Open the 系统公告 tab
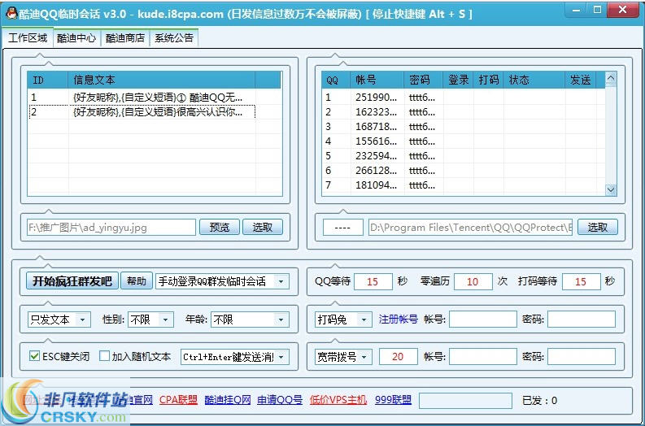 point(174,39)
